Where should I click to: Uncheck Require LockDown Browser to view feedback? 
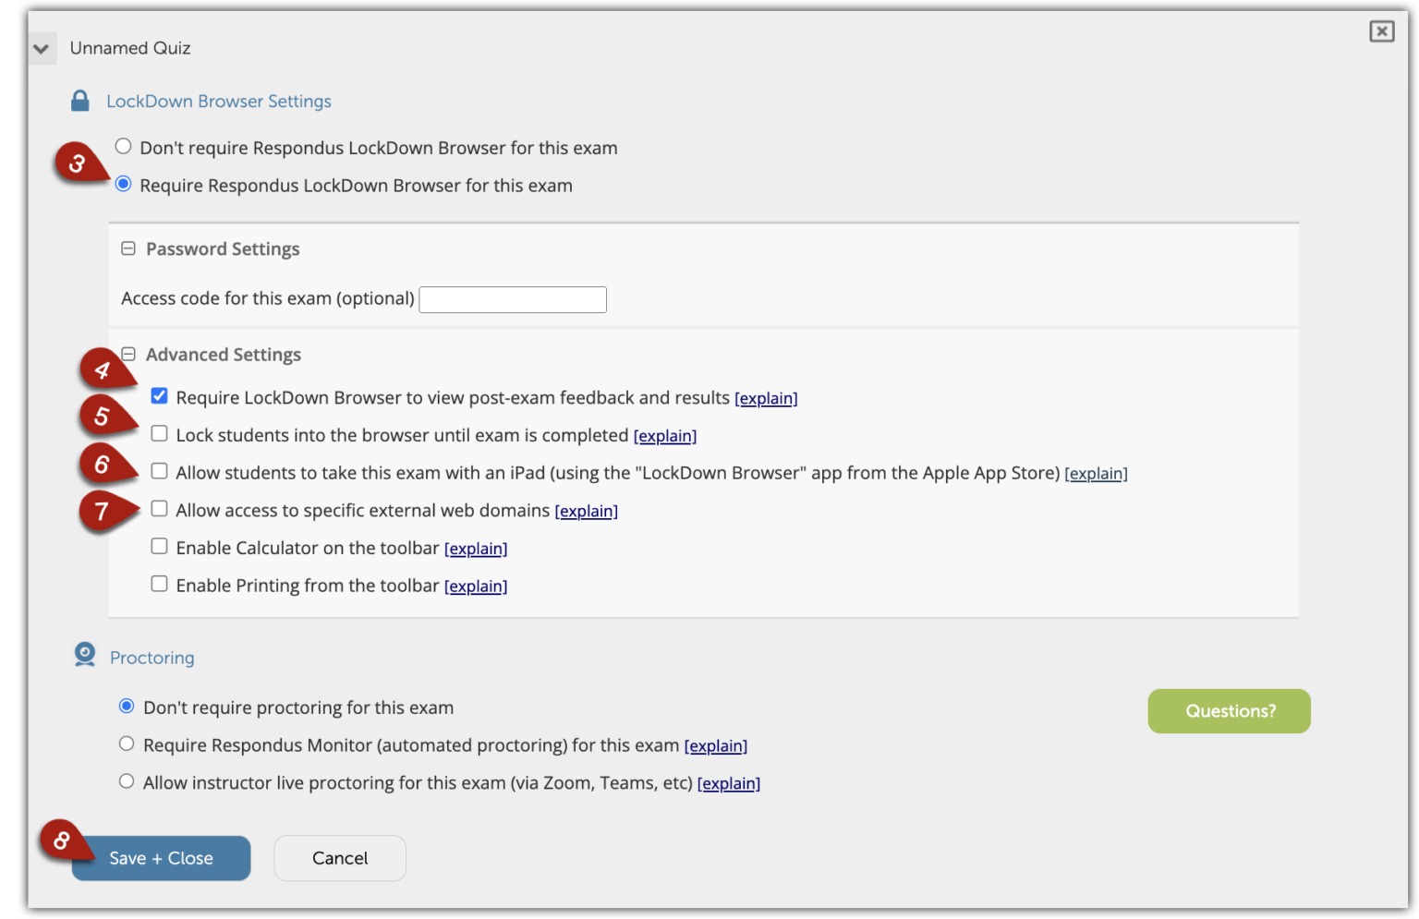(160, 396)
